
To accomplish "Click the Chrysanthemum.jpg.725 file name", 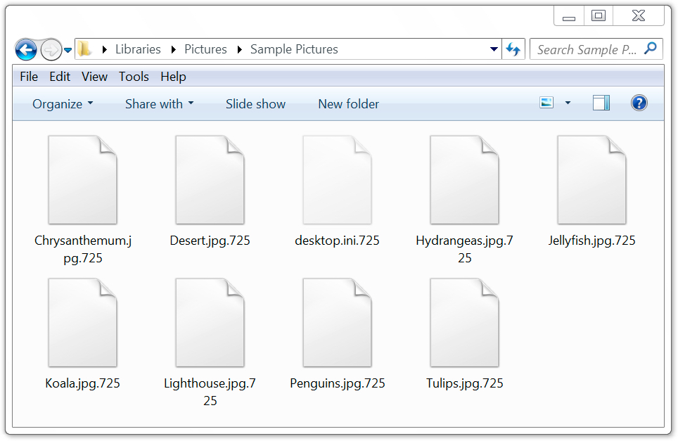I will 82,249.
